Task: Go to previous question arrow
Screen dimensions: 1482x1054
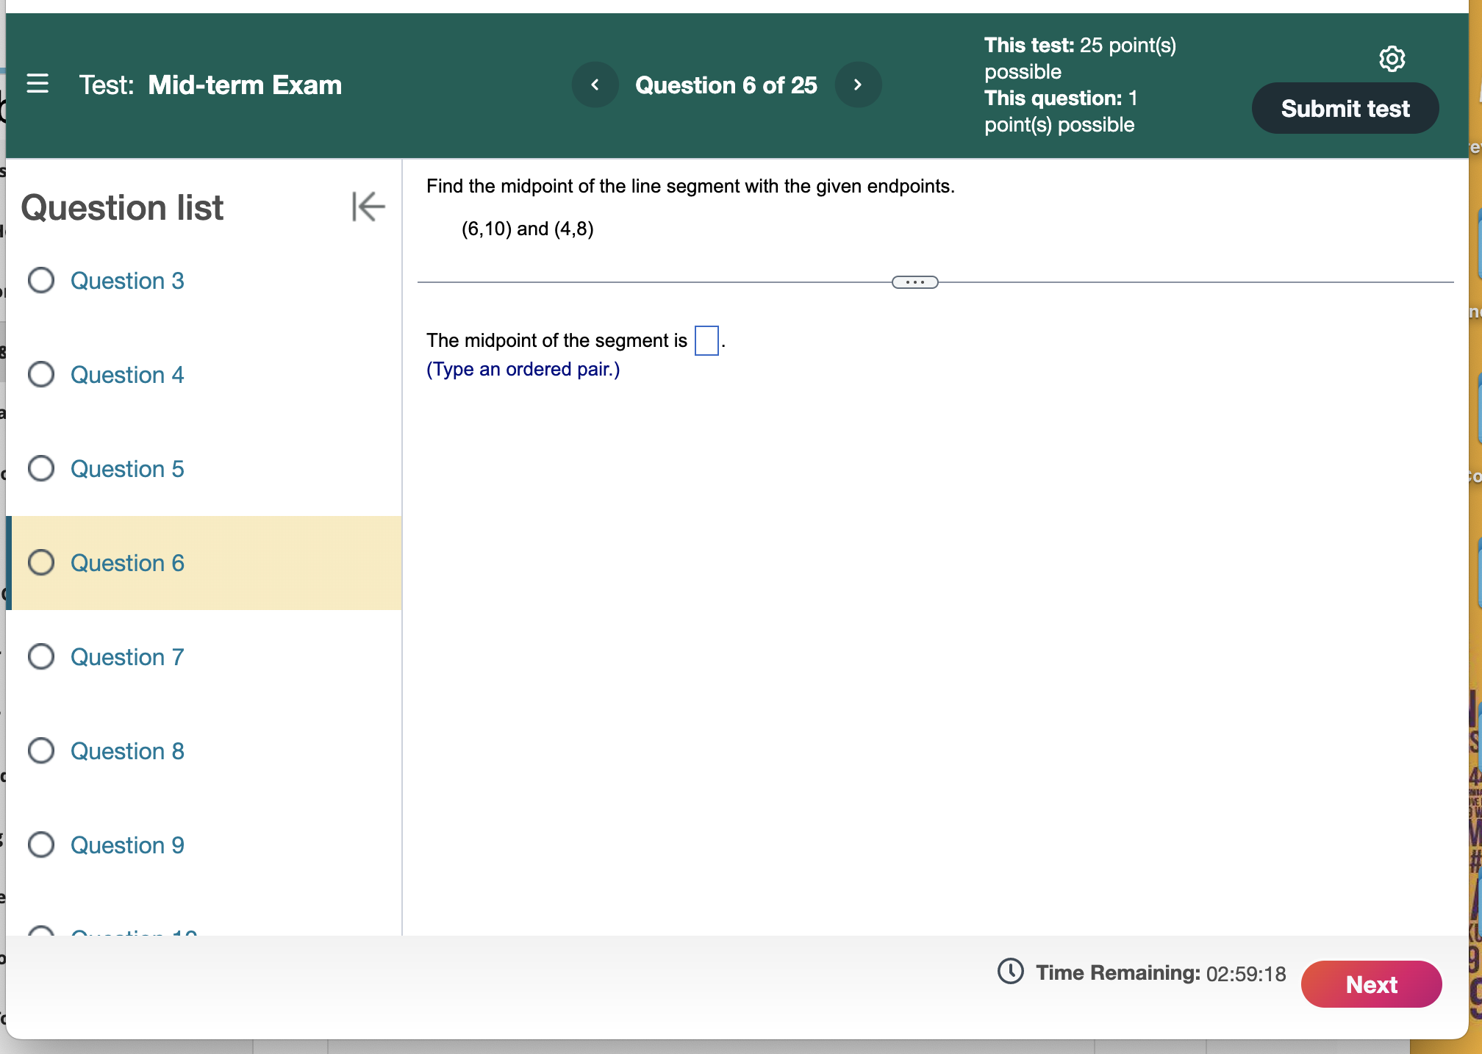Action: pos(595,85)
